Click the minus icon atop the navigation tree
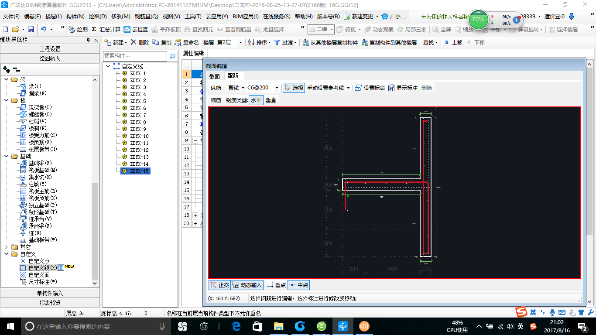Screen dimensions: 596x335 click(16, 69)
